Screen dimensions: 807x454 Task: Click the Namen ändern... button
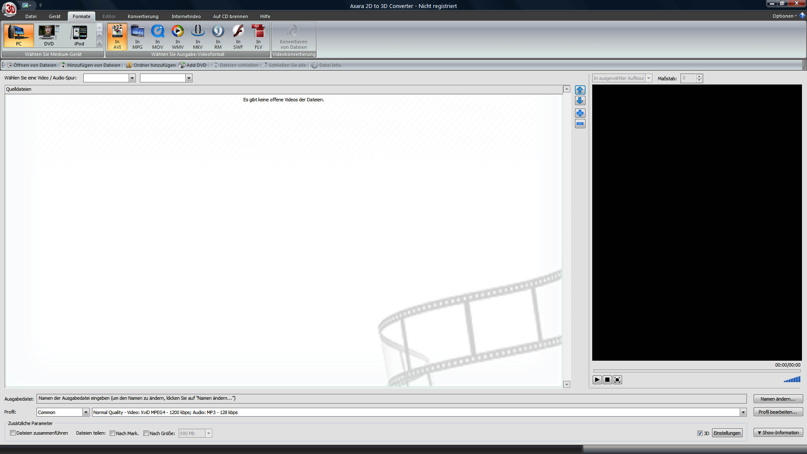[778, 399]
